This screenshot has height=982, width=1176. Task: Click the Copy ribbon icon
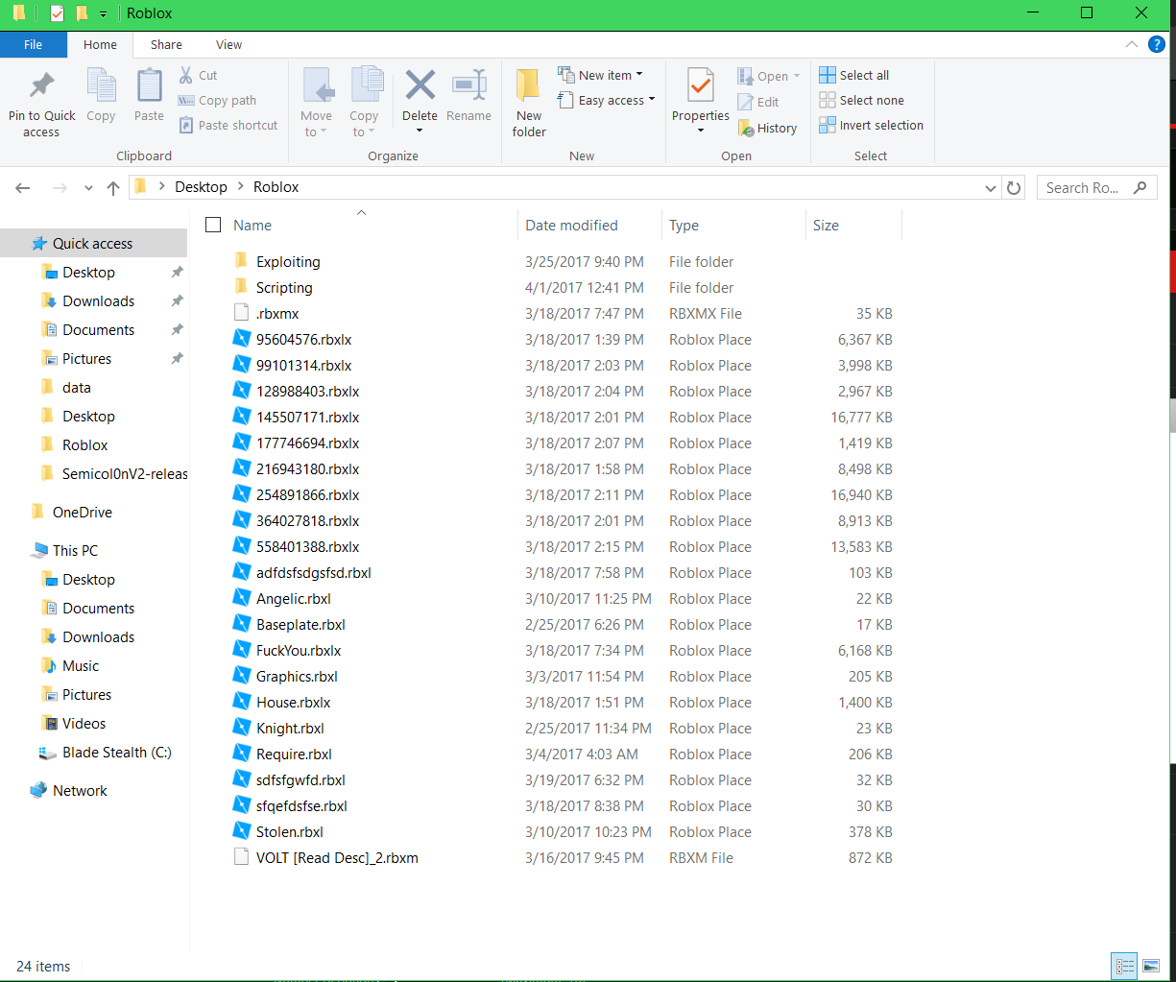pyautogui.click(x=101, y=85)
